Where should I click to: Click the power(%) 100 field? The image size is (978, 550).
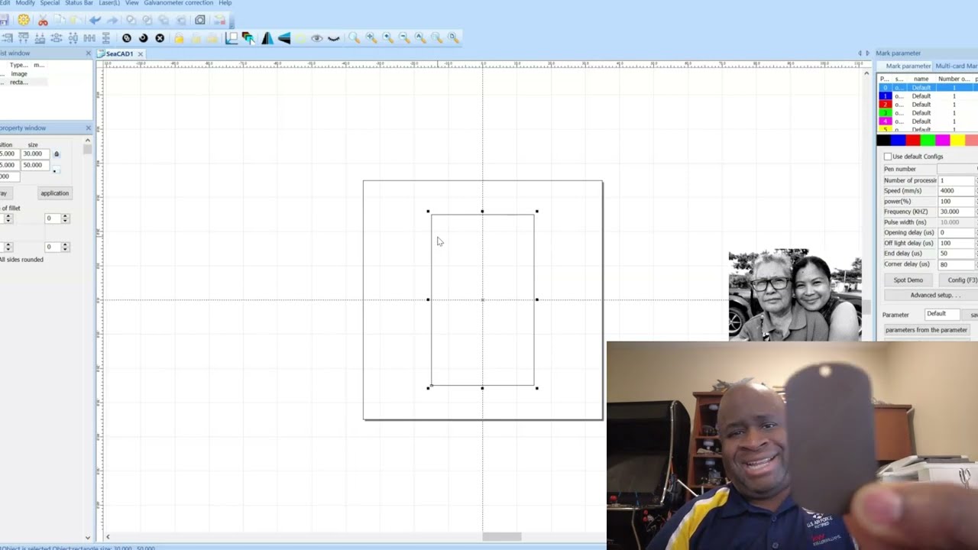957,202
